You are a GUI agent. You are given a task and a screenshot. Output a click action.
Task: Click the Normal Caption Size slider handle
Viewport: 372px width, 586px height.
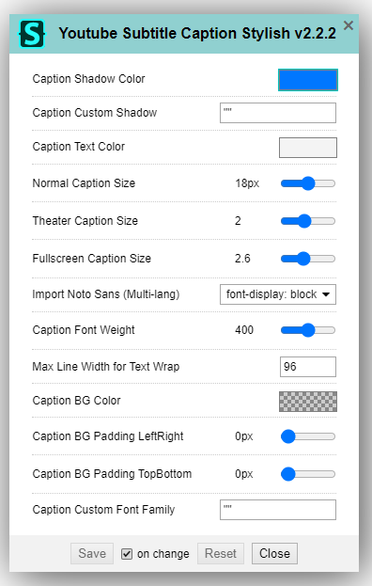tap(308, 183)
